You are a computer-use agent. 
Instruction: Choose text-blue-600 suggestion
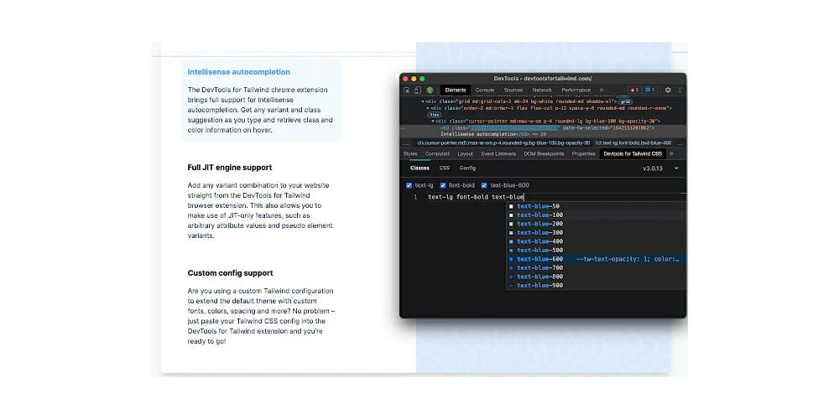tap(596, 259)
